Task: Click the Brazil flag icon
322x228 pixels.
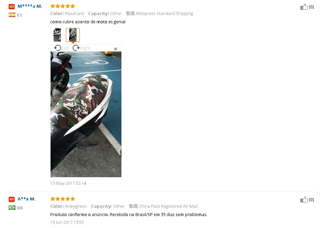Action: click(x=12, y=207)
